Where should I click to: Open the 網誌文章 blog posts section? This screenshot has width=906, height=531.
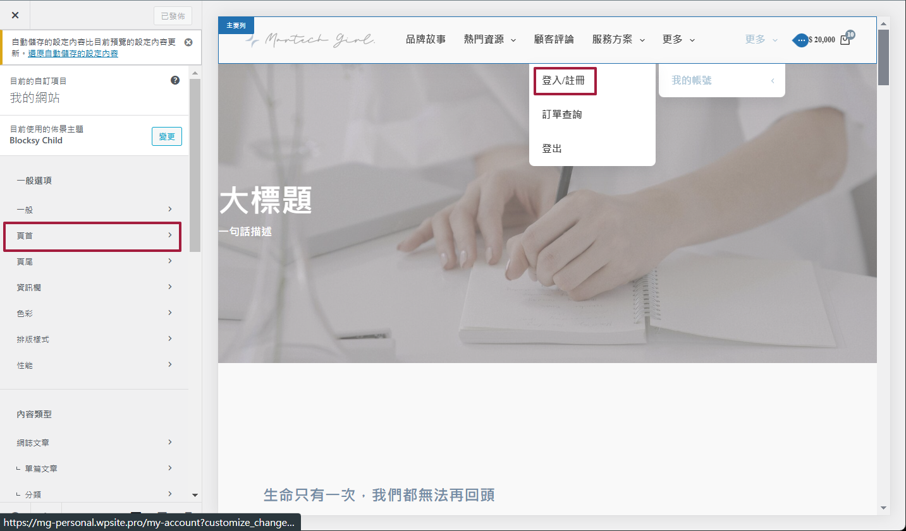[x=94, y=443]
